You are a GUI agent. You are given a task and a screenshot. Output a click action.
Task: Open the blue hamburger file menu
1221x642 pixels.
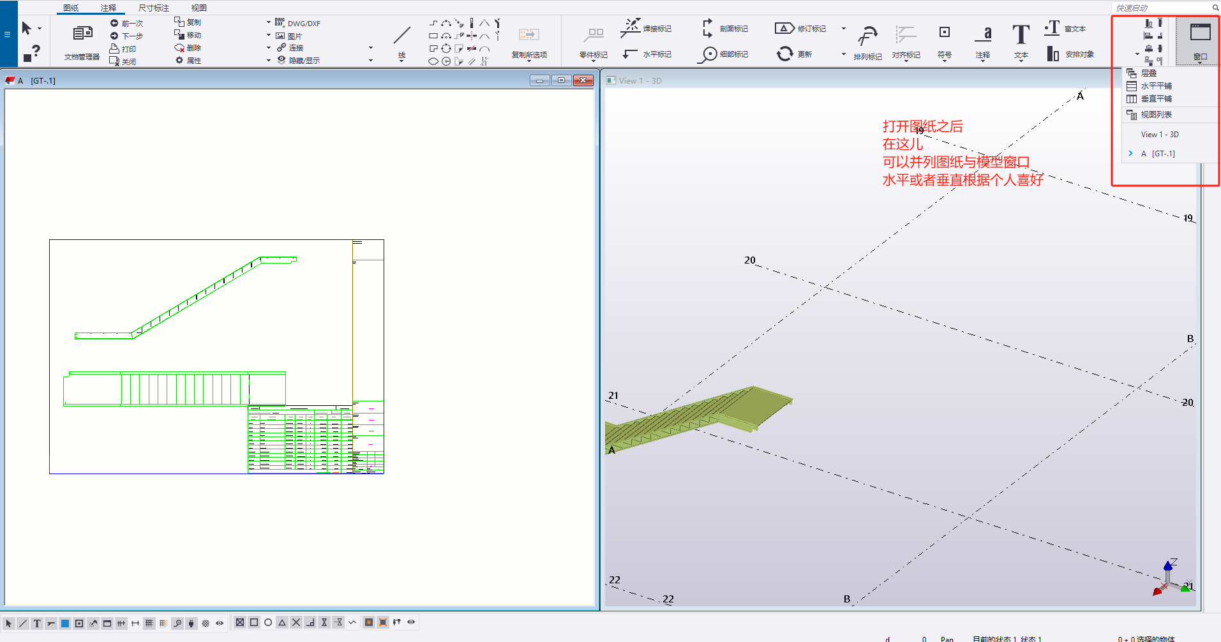click(8, 34)
